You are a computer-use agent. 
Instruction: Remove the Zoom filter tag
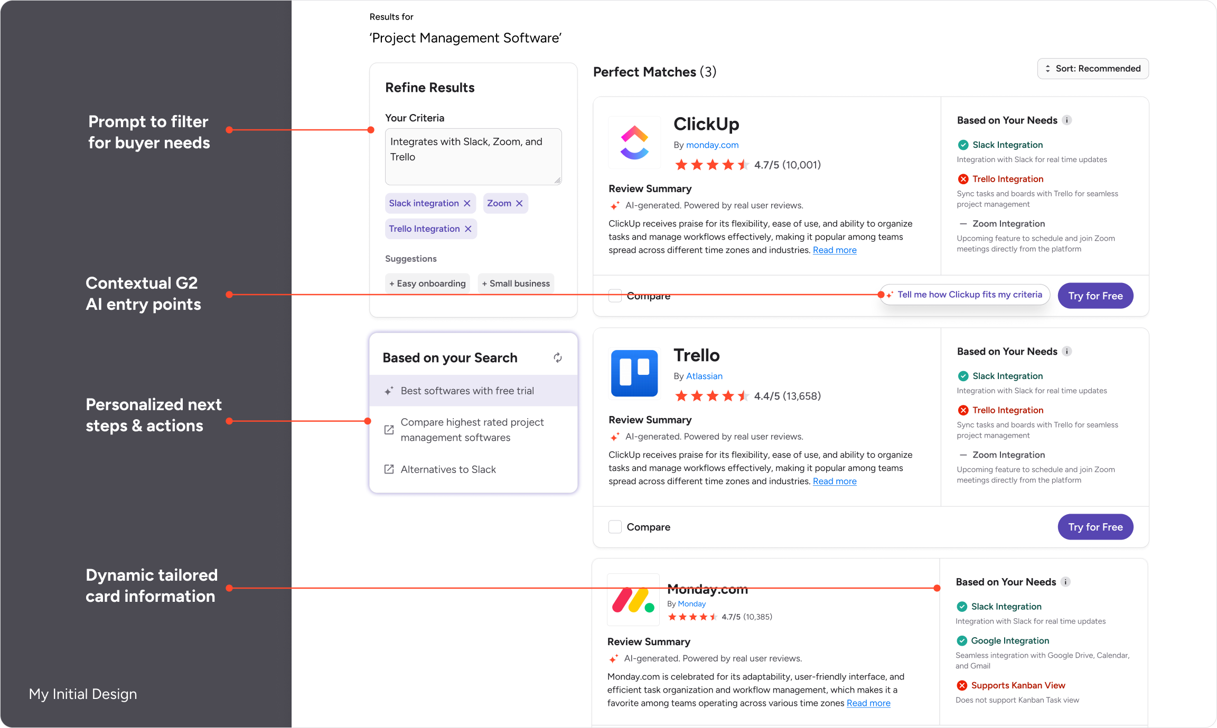click(519, 203)
